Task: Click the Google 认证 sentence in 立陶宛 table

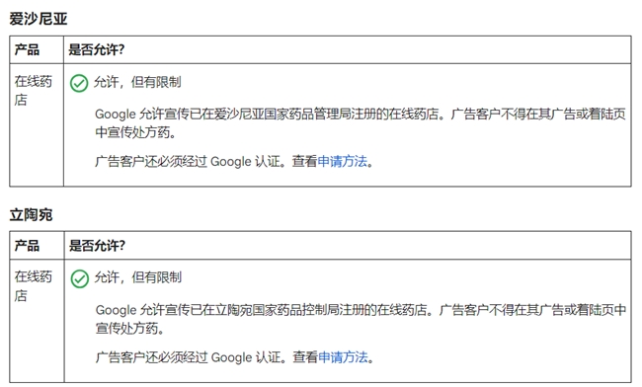Action: (x=235, y=357)
